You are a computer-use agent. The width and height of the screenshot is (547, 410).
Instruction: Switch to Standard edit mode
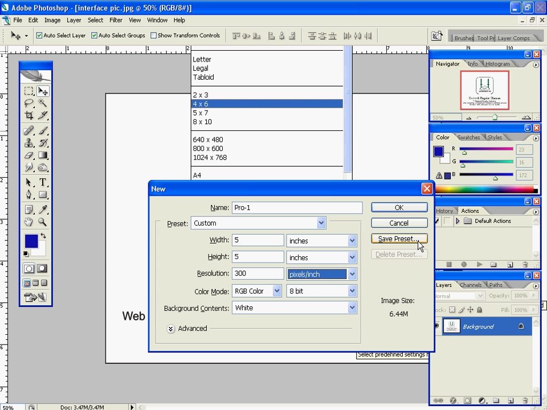[29, 268]
